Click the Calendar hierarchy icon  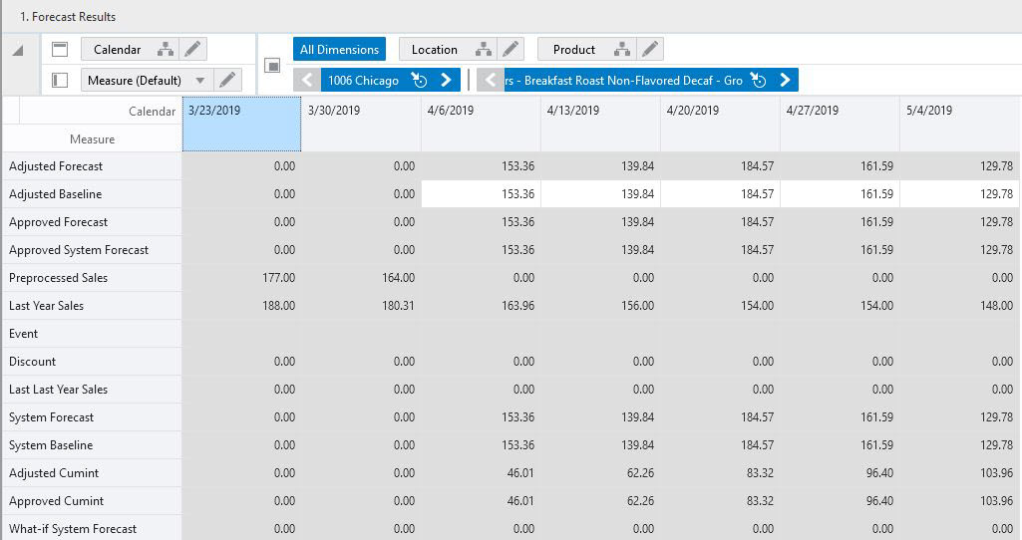166,50
